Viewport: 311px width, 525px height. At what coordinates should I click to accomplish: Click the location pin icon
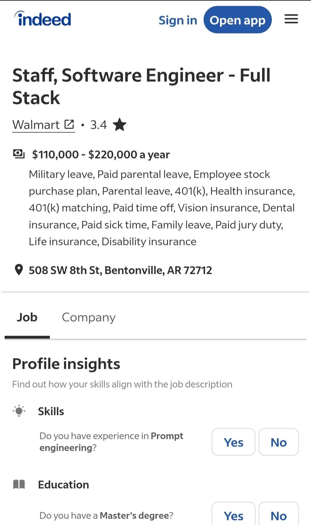point(19,270)
